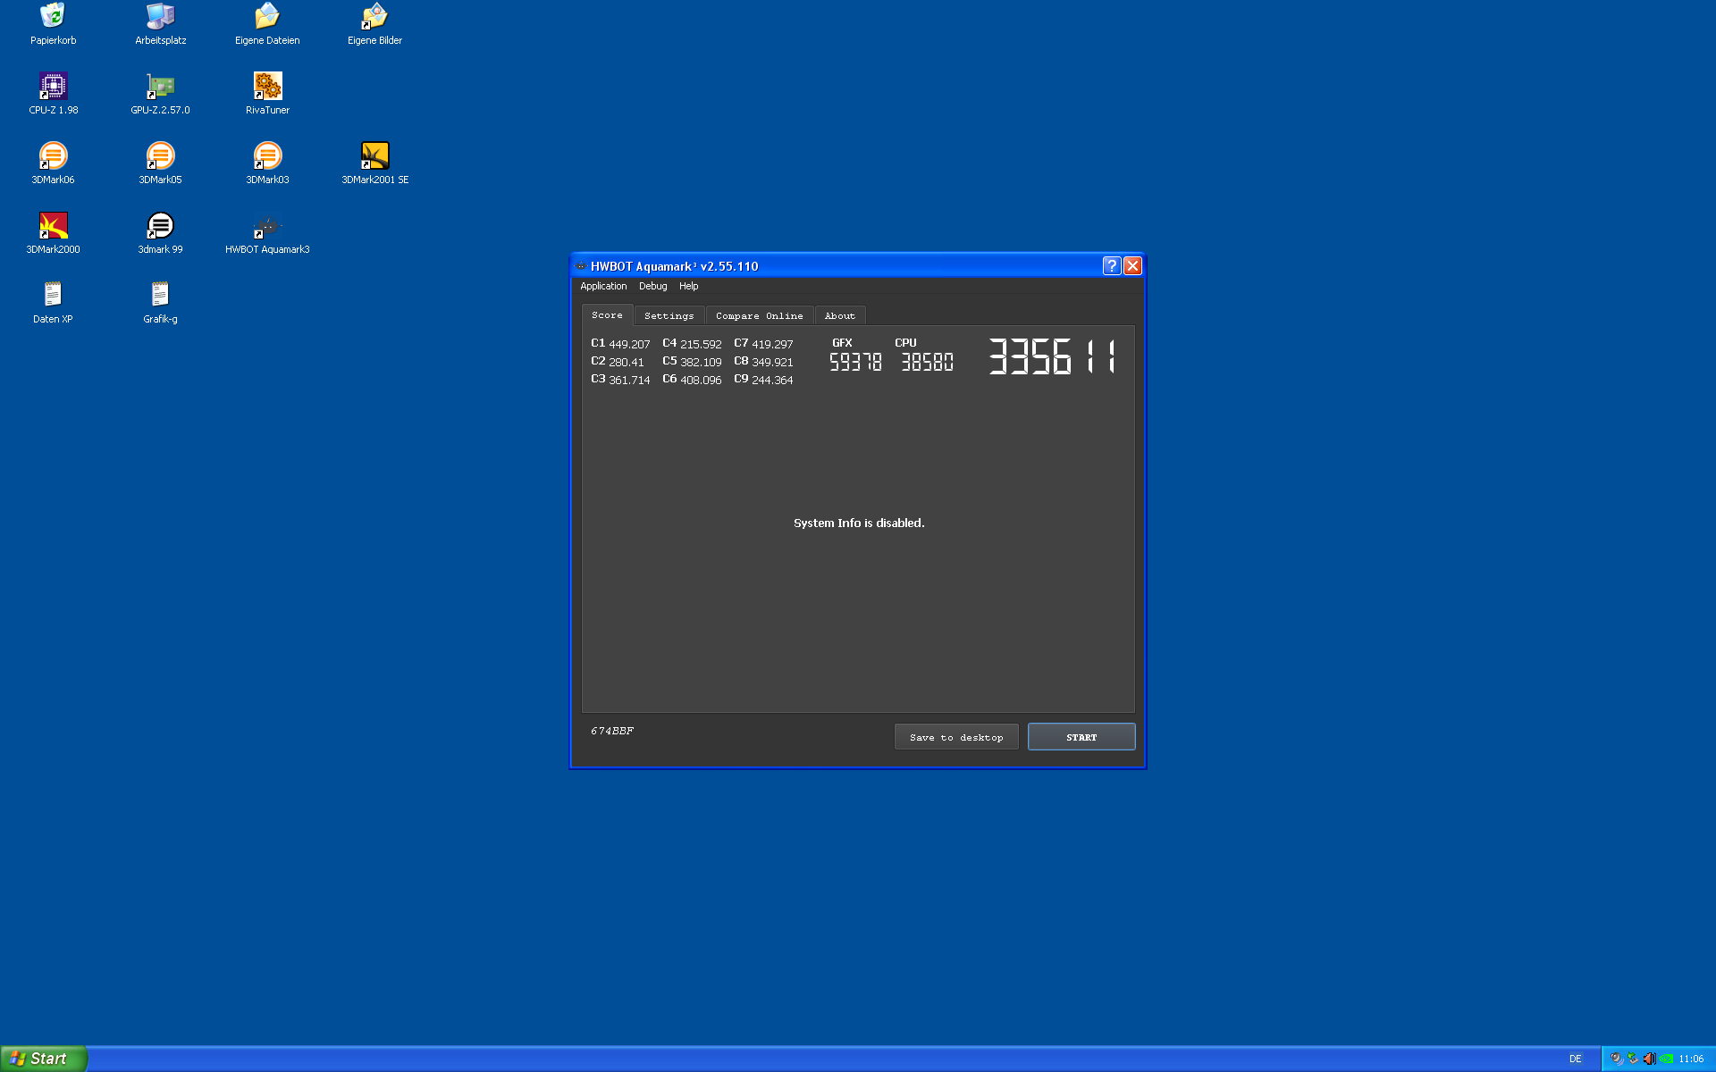Select the CPU-Z 1.98 shortcut
The height and width of the screenshot is (1072, 1716).
click(x=53, y=94)
